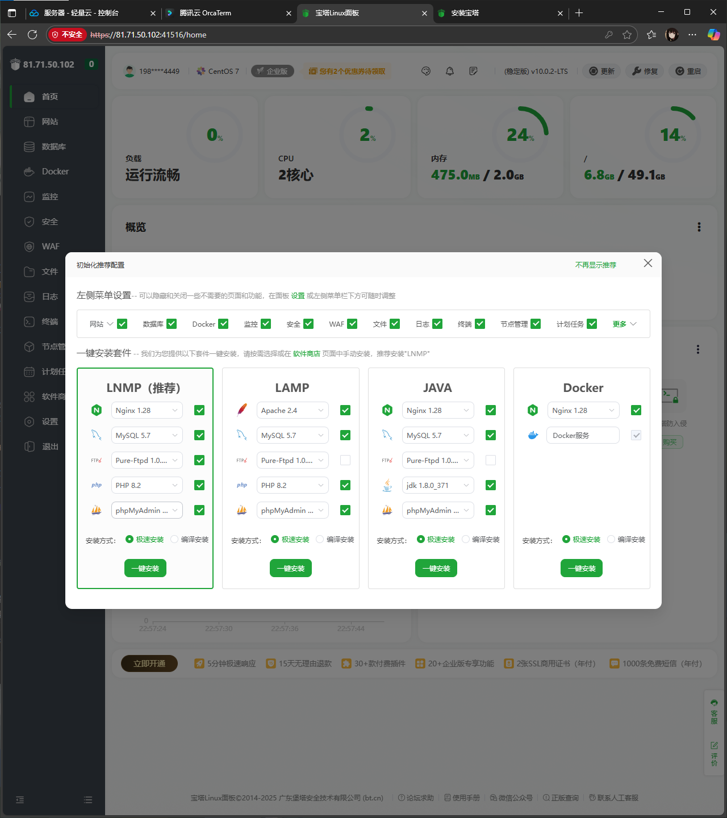The image size is (727, 818).
Task: Click the favorite star icon in address bar
Action: (627, 35)
